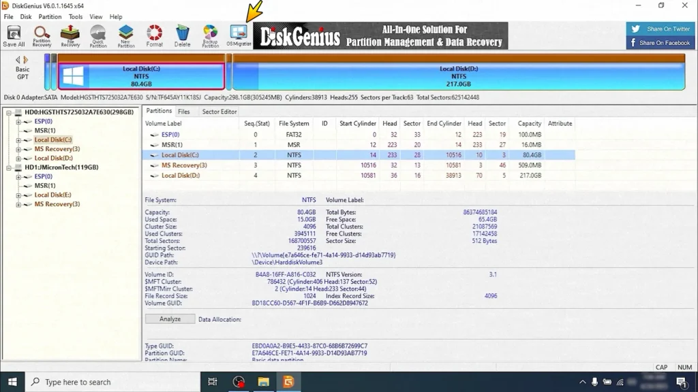Select MSR(1) under HD1 in the tree
The image size is (698, 392).
coord(45,185)
